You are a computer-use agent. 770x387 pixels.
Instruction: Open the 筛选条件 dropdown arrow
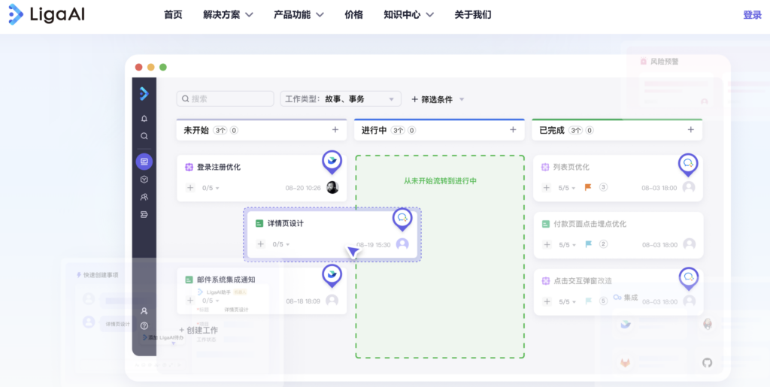coord(462,100)
